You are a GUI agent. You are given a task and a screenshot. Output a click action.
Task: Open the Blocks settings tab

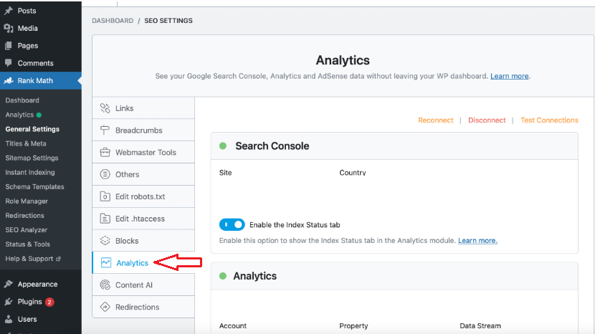143,241
